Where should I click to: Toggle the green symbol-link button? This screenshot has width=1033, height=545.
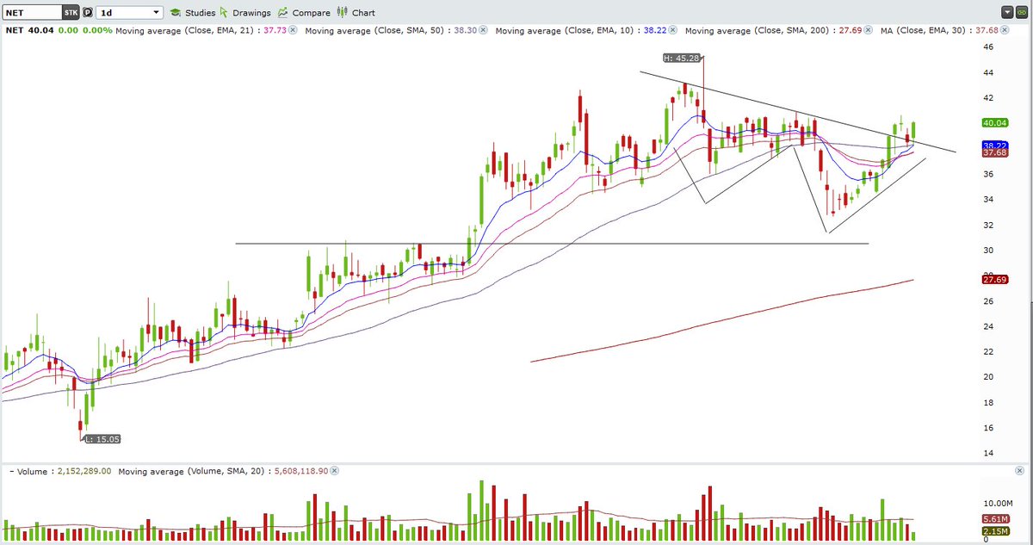pyautogui.click(x=1020, y=12)
